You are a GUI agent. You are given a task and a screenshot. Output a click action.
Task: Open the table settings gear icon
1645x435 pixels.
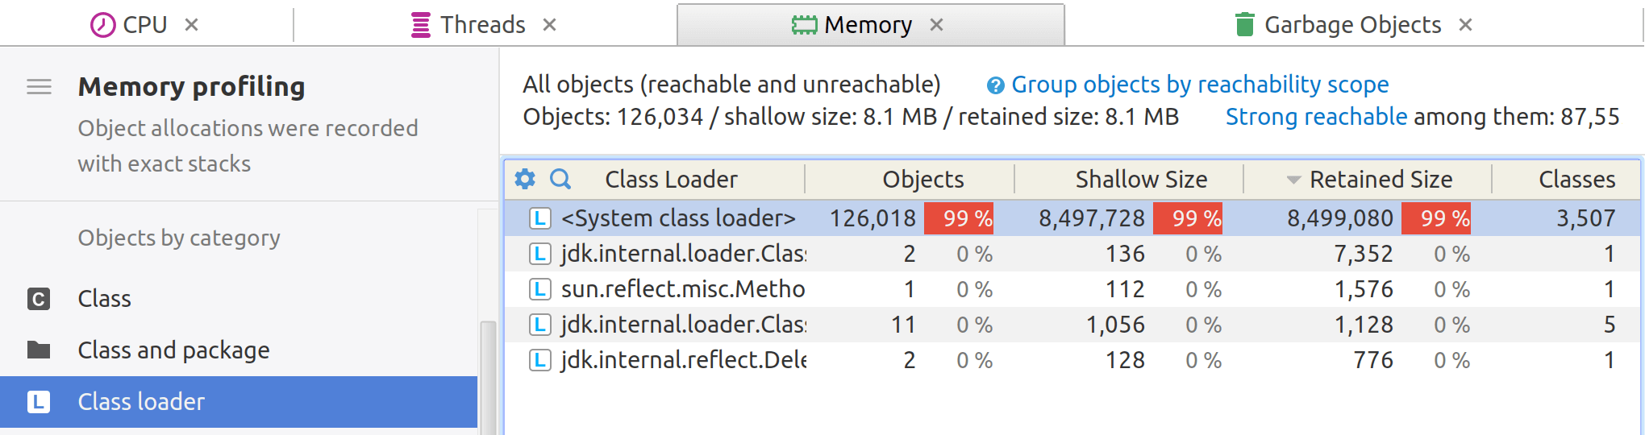tap(525, 179)
